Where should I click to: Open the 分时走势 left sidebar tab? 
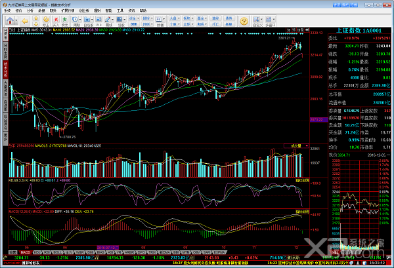(x=5, y=51)
